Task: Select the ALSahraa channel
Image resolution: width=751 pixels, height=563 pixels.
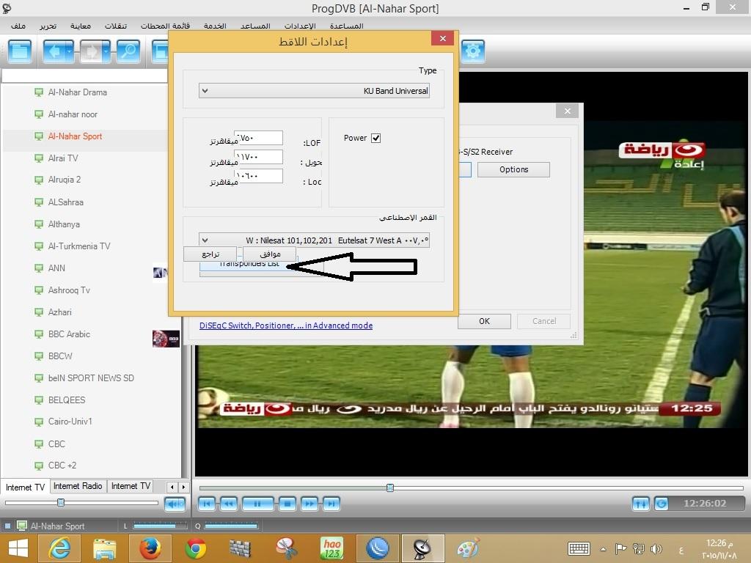Action: point(65,202)
